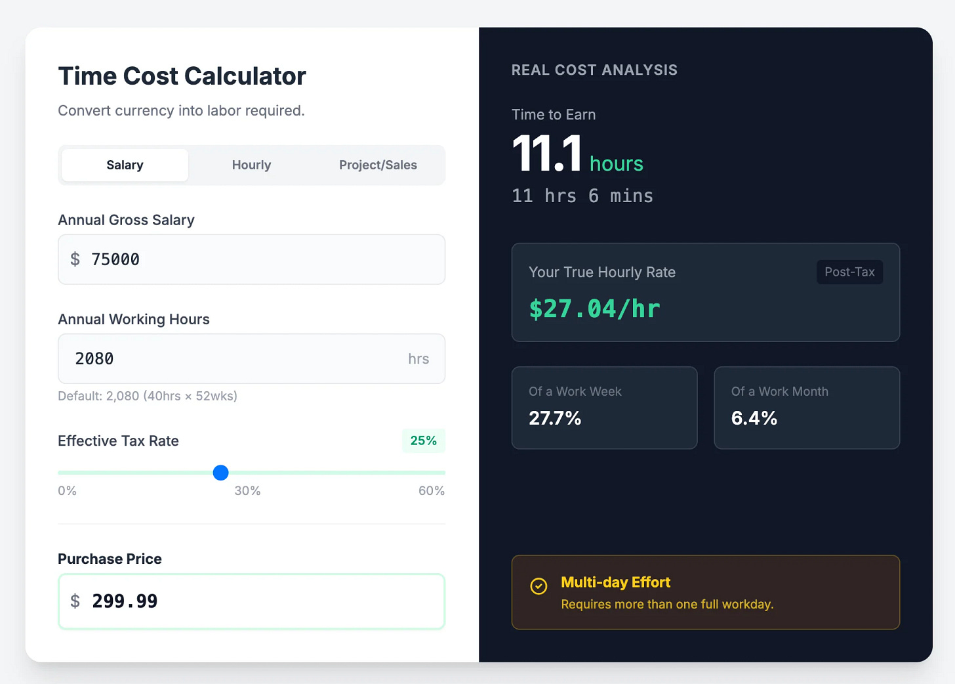Click the 11.1 hours result
The width and height of the screenshot is (955, 684).
[x=577, y=154]
